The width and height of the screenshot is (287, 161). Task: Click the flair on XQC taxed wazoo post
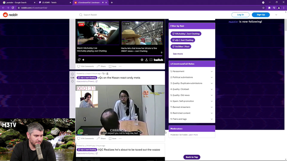87,150
